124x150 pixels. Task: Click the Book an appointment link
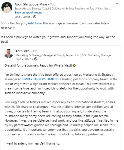point(28,13)
